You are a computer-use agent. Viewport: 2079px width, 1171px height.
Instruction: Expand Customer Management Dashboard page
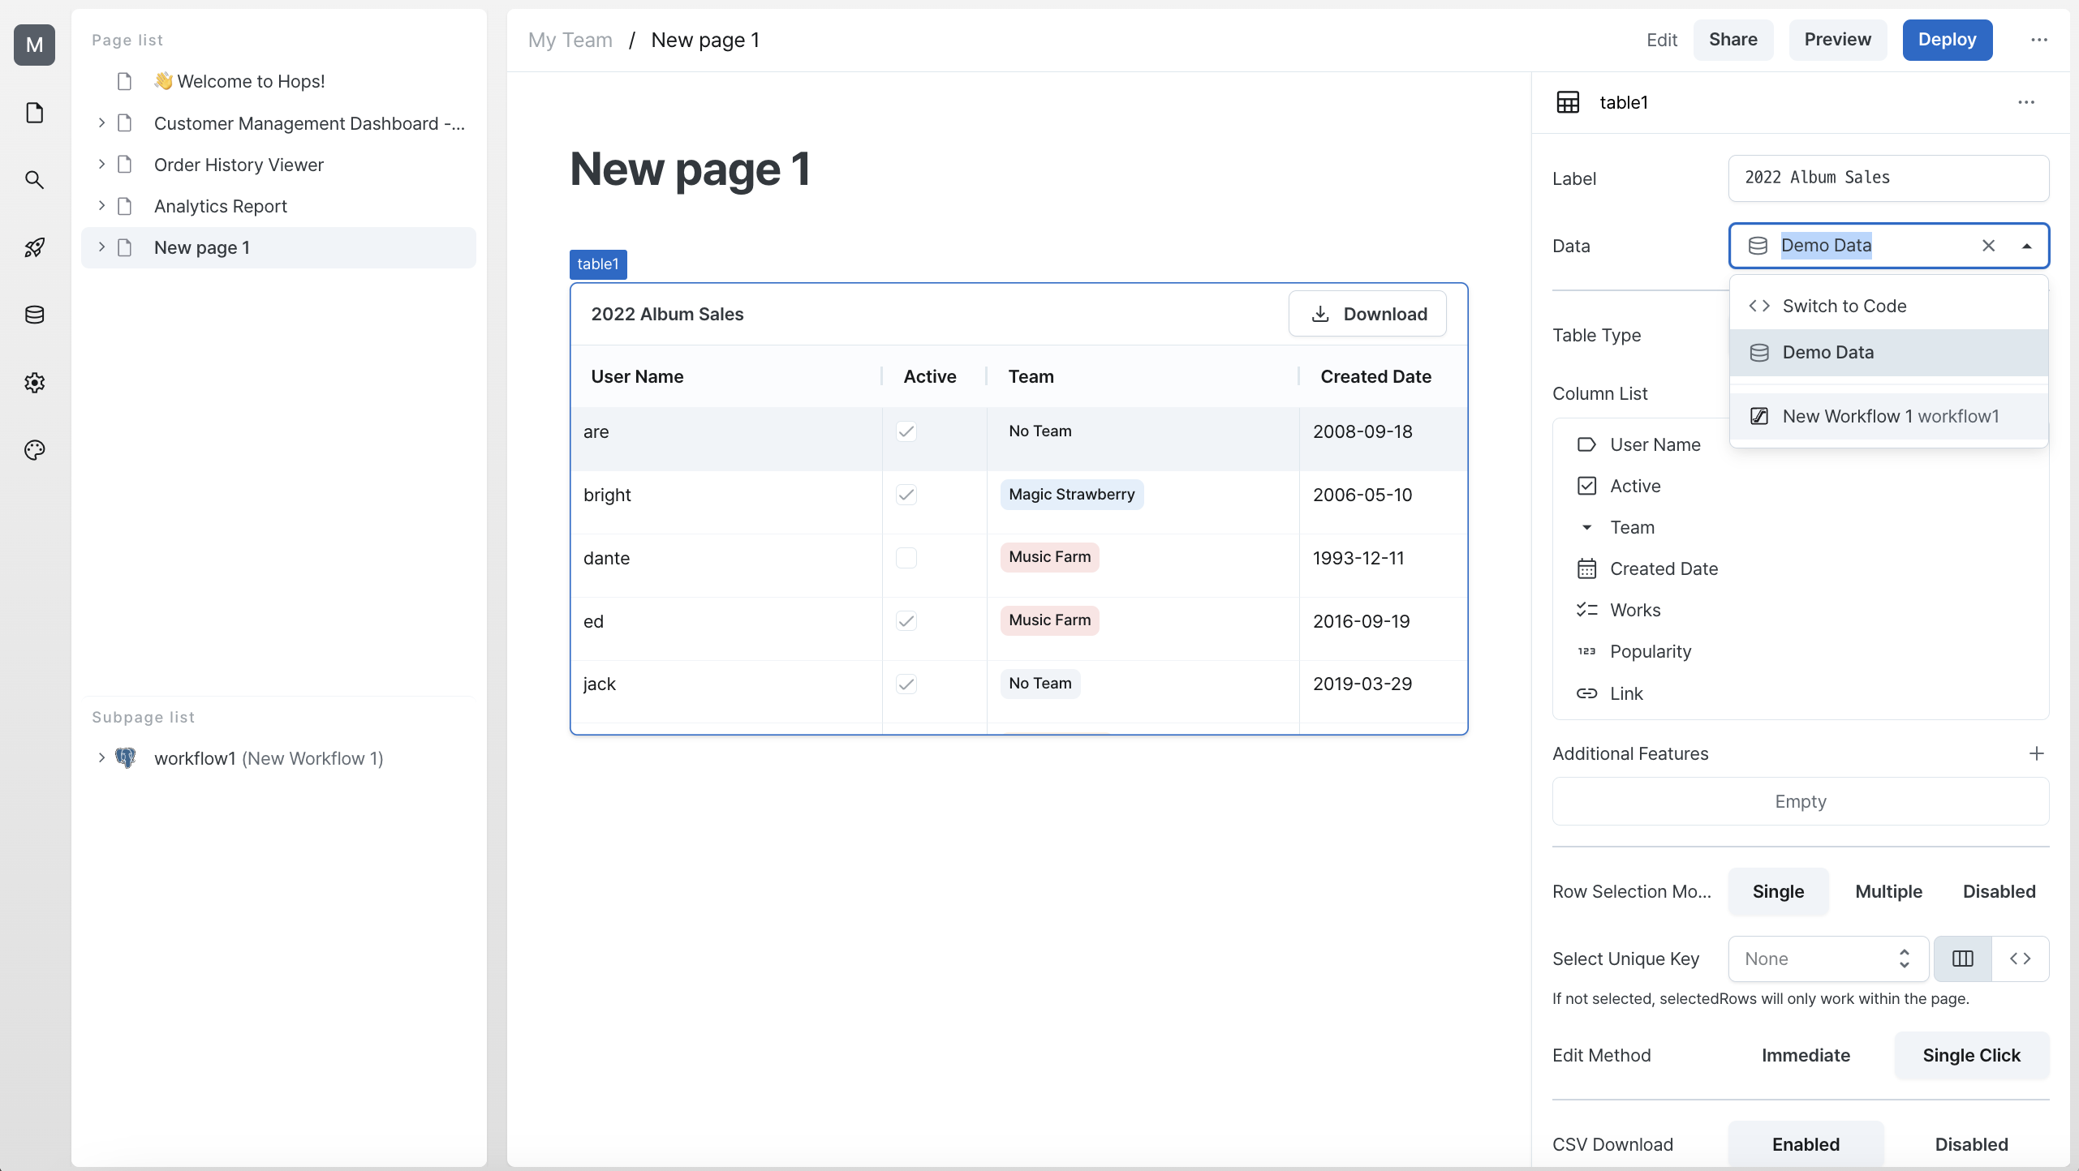tap(101, 123)
